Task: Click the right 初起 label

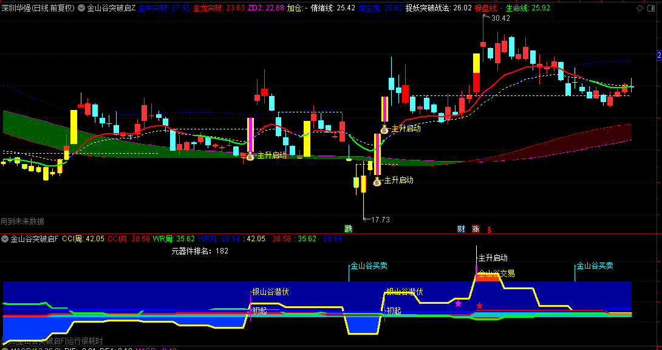Action: pyautogui.click(x=394, y=311)
